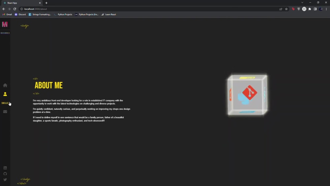
Task: Open the first Python Projects bookmark
Action: 63,15
